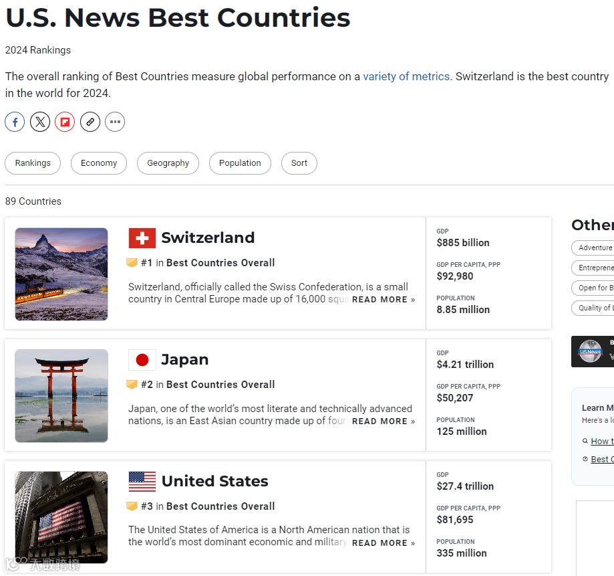The image size is (614, 576).
Task: Click the U.S. News globe badge logo
Action: click(x=590, y=351)
